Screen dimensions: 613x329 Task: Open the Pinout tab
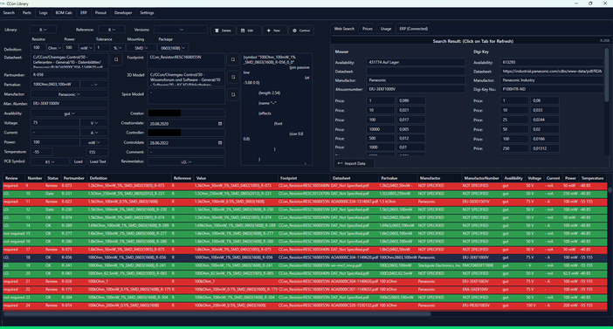100,13
